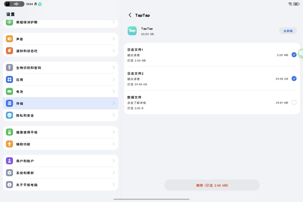Open the 用户和账户 settings entry
303x202 pixels.
61,161
